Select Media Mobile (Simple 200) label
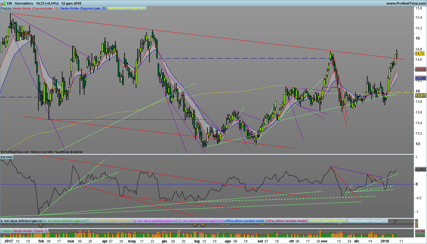Screen dimensions: 427x244 (127, 8)
